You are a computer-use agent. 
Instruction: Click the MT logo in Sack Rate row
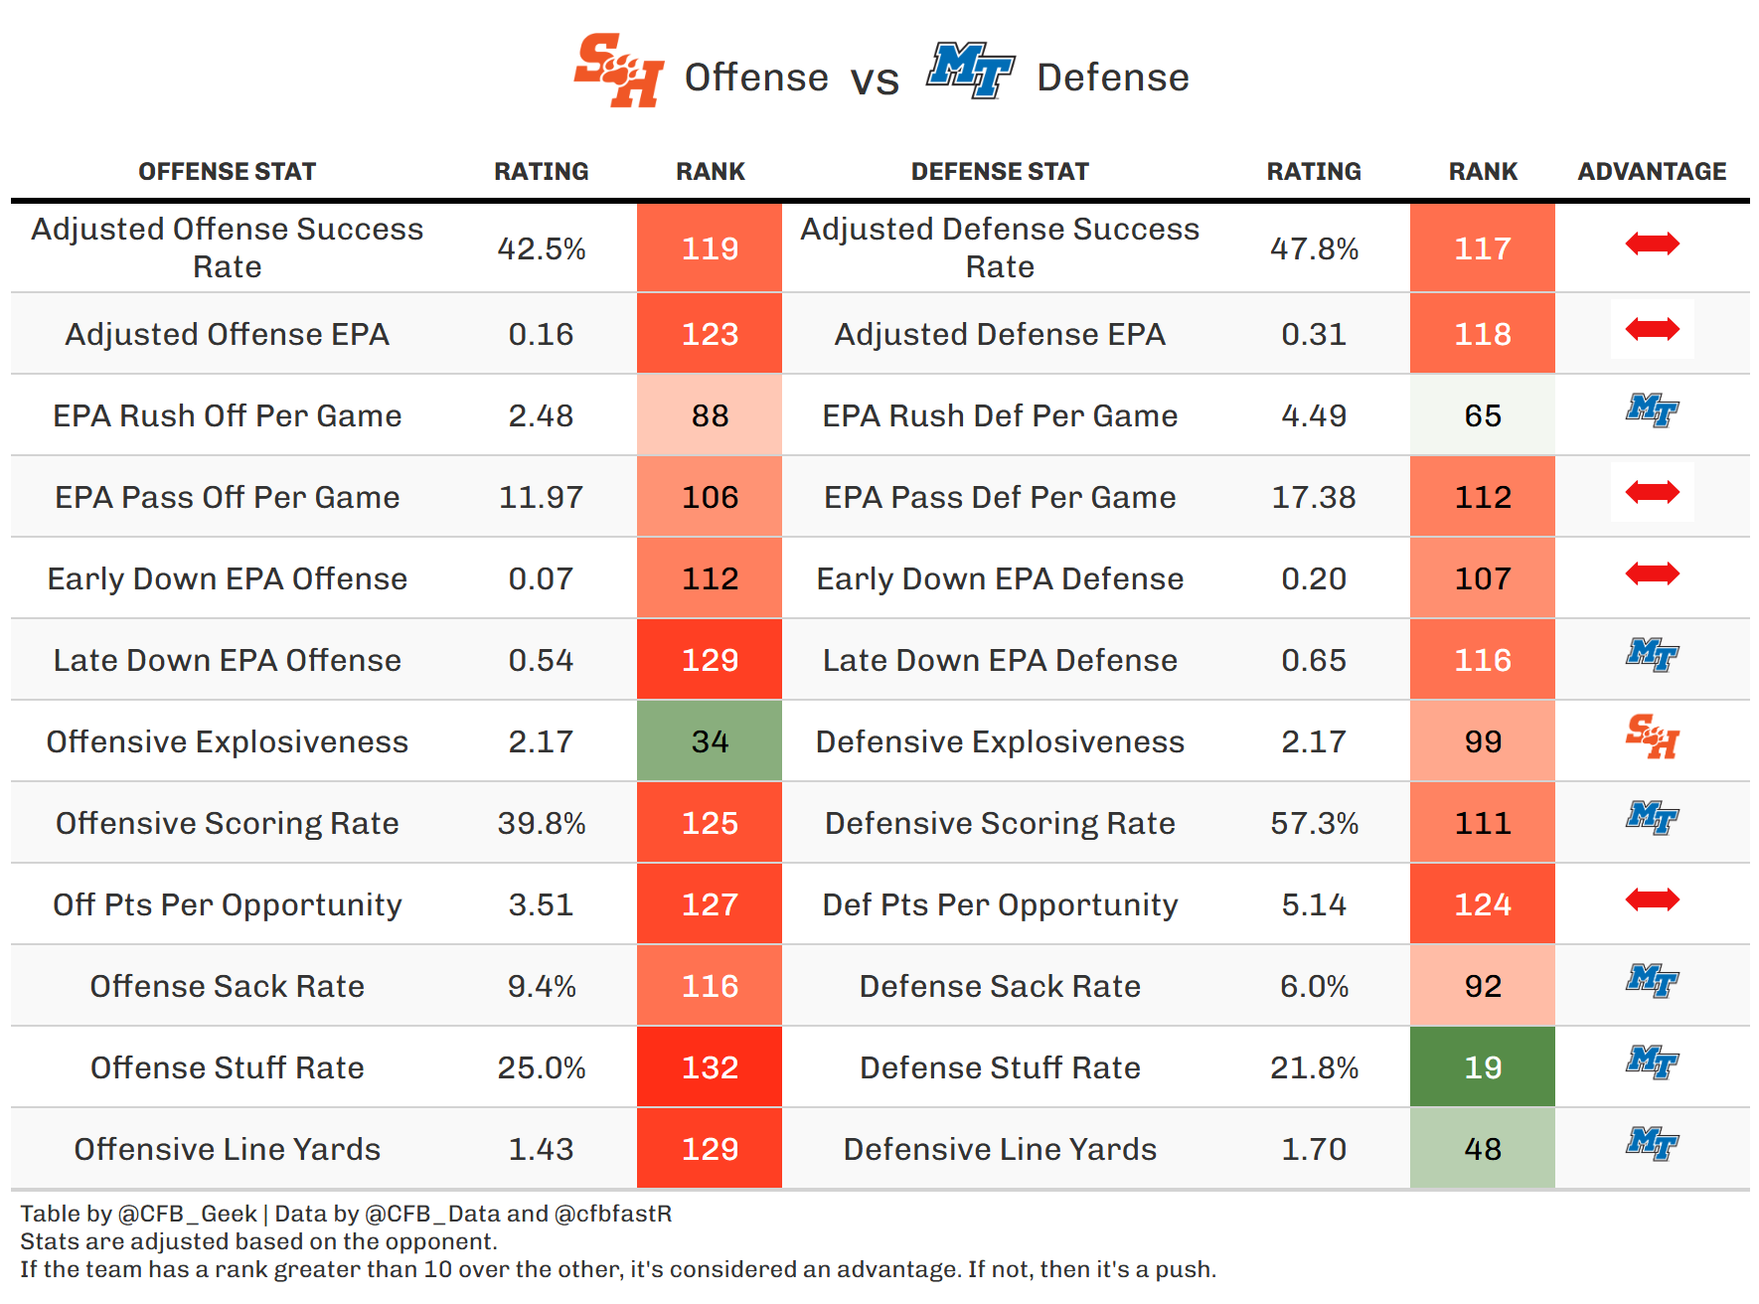tap(1652, 980)
